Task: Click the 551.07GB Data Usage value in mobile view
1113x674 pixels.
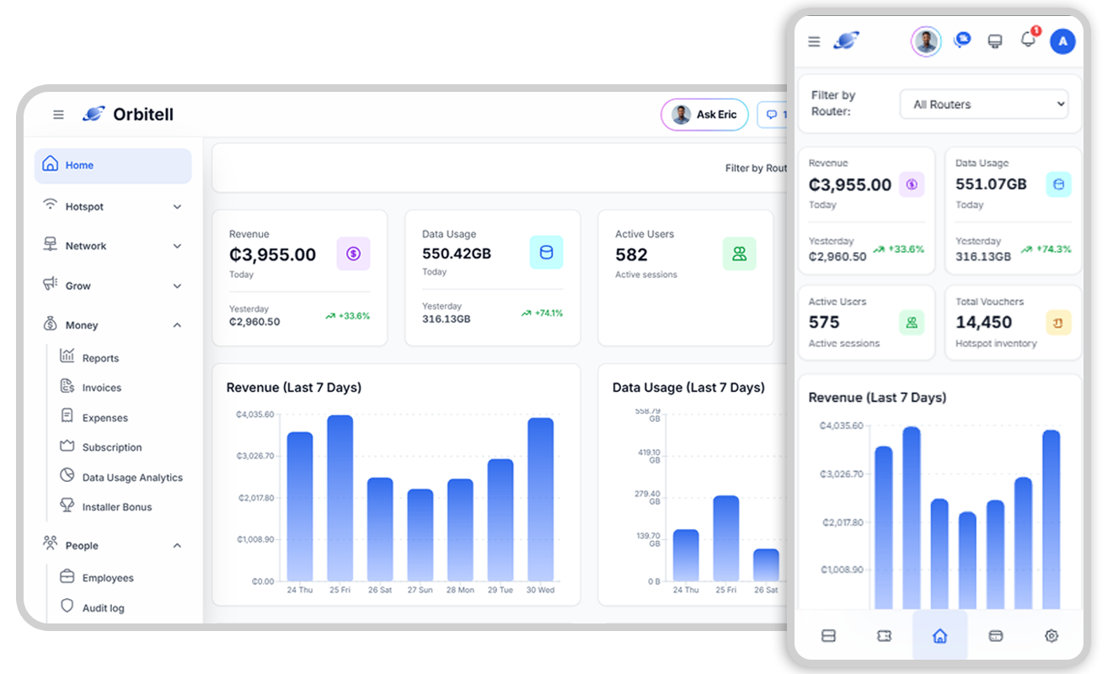Action: pos(991,184)
